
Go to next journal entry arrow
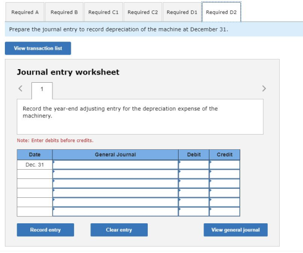tap(264, 89)
